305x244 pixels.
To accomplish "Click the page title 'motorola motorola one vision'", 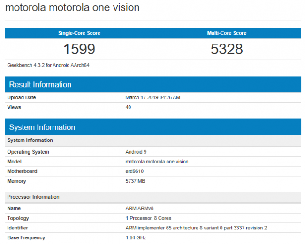I will 72,8.
